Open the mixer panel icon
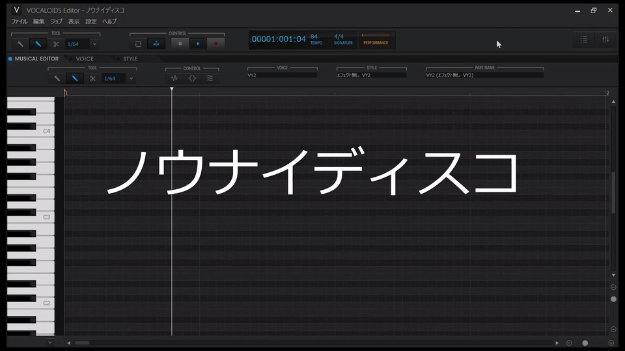This screenshot has width=625, height=351. pos(605,40)
